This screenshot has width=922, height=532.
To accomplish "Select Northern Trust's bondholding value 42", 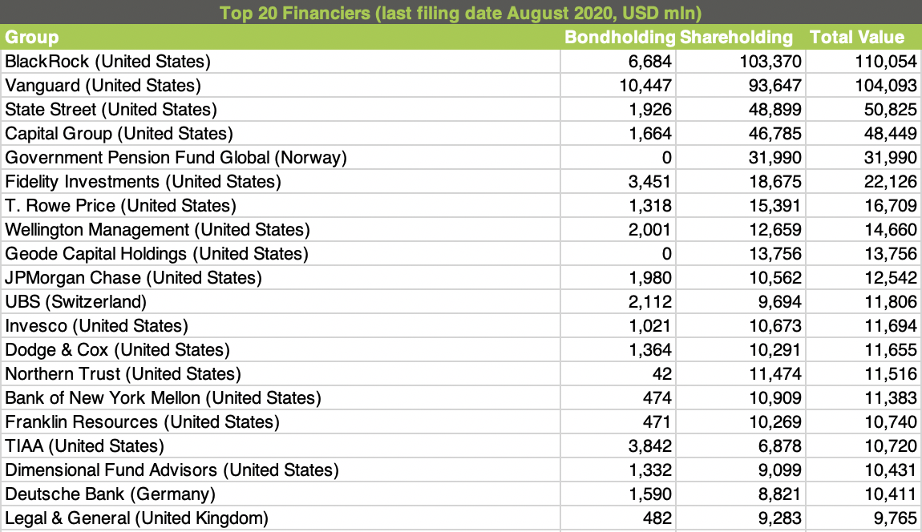I will coord(619,374).
